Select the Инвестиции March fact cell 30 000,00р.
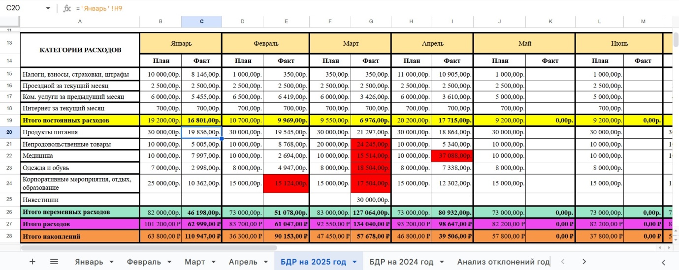The height and width of the screenshot is (270, 679). (371, 200)
